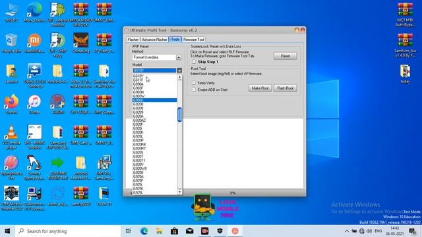Select model G890A in the list

click(x=155, y=84)
